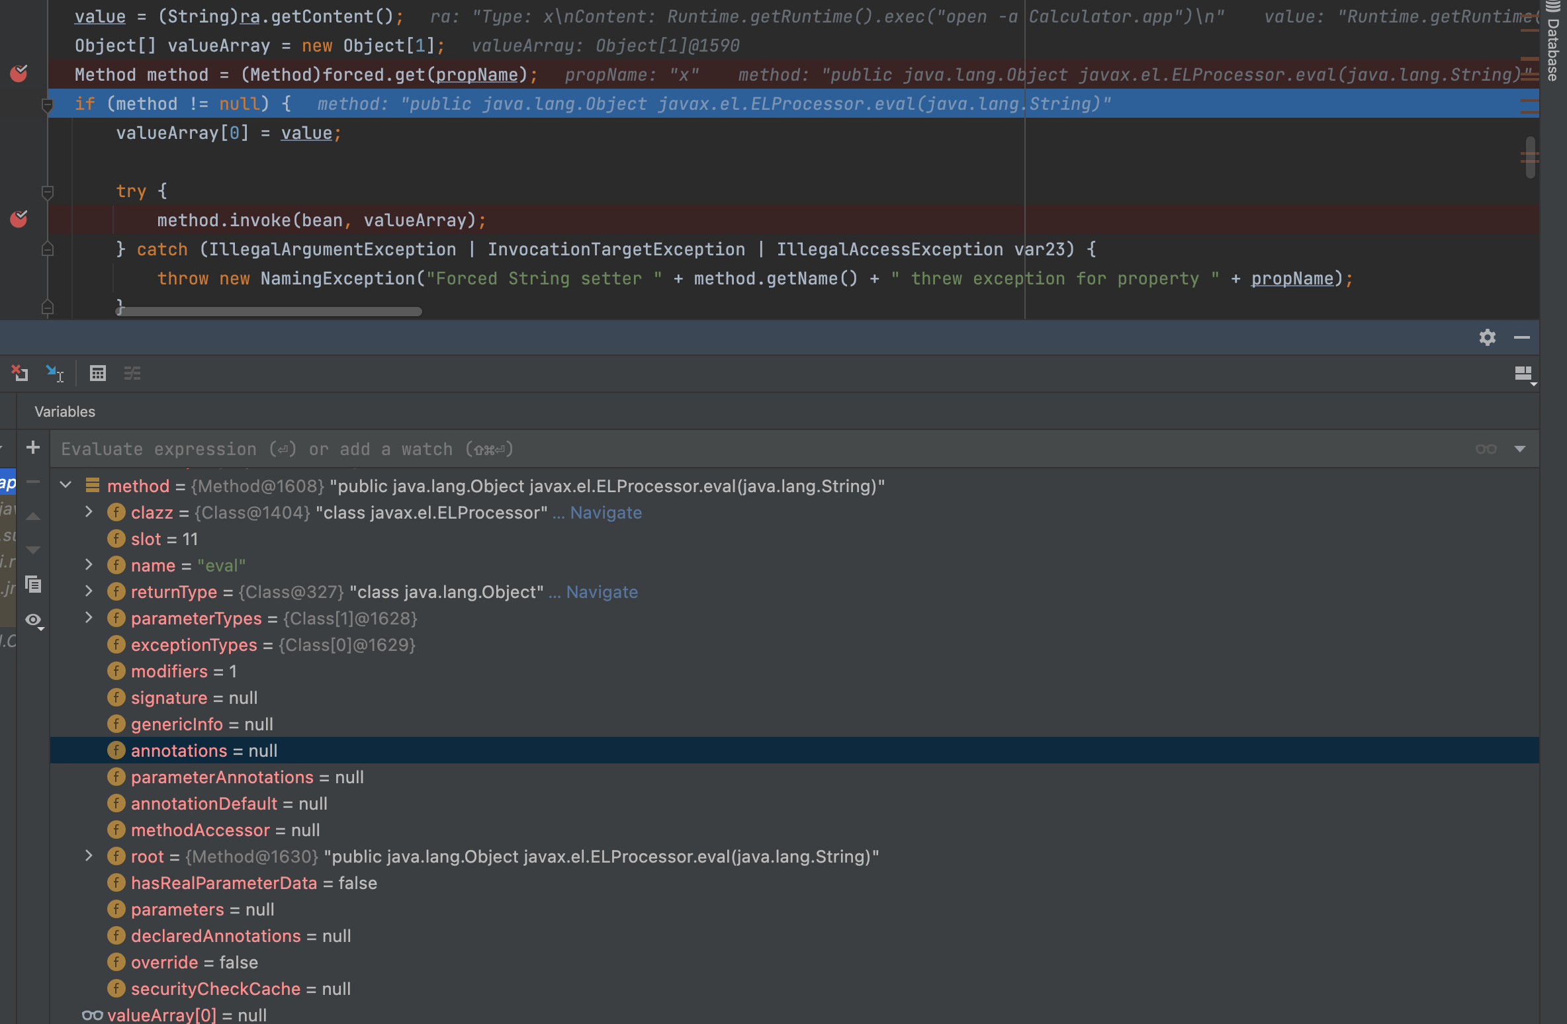Expand the name field
The height and width of the screenshot is (1024, 1567).
coord(89,565)
